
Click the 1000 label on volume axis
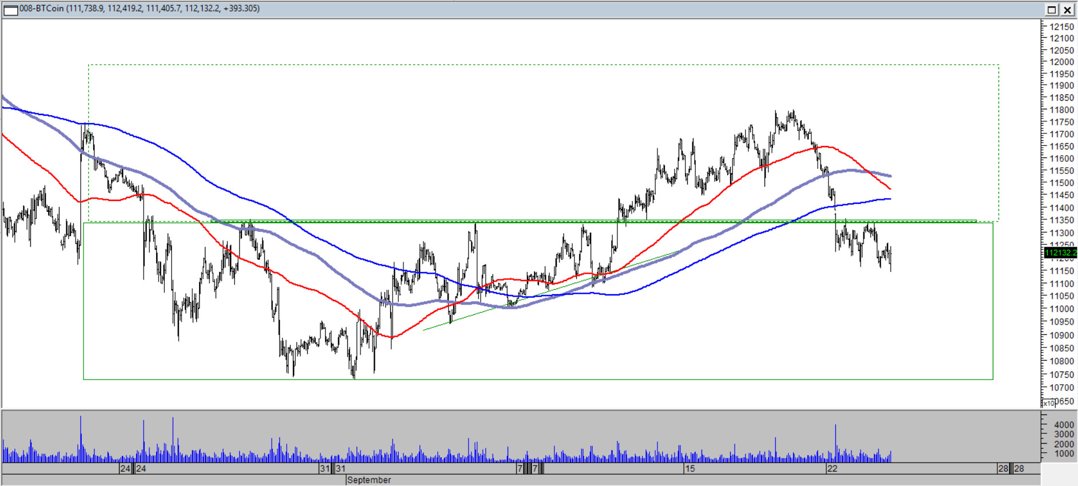click(x=1064, y=453)
